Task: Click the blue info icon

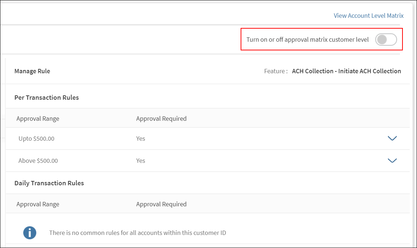Action: pyautogui.click(x=30, y=233)
